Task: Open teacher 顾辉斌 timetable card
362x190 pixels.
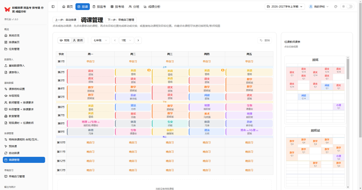Action: [x=315, y=157]
